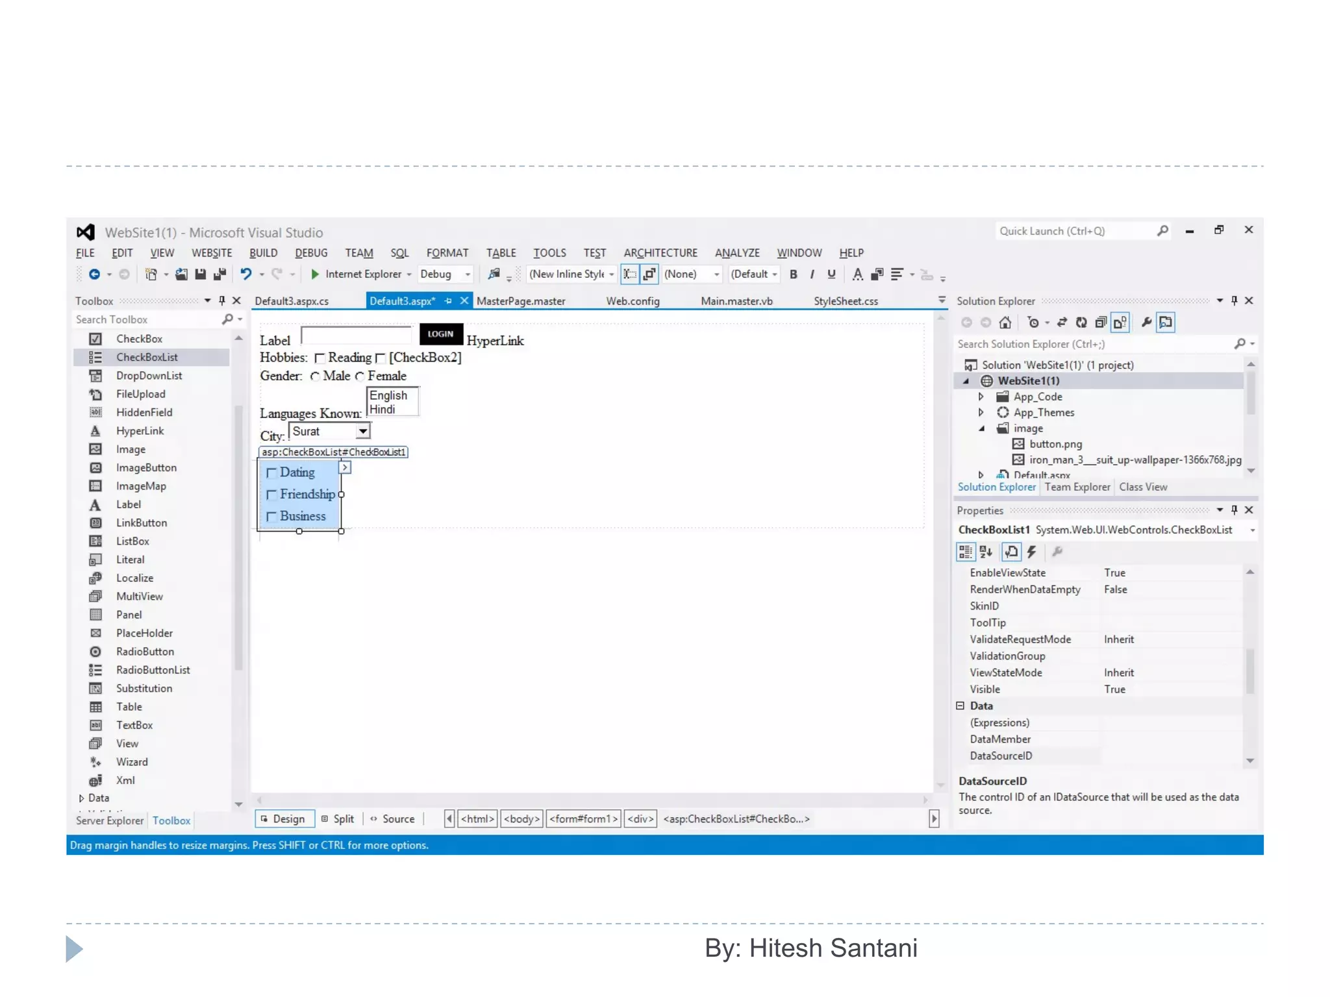Click the Alphabetical sort icon in Properties
1330x997 pixels.
[x=986, y=552]
